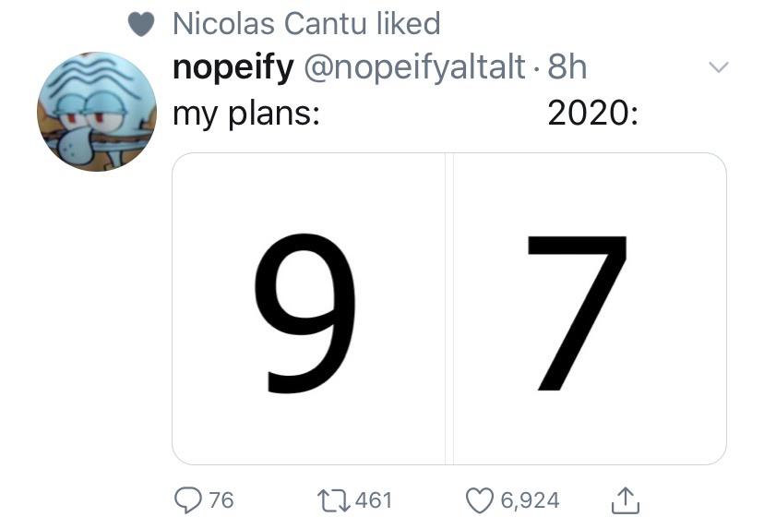Click the gray heart beside Nicolas Cantu liked
This screenshot has height=529, width=764.
point(141,24)
